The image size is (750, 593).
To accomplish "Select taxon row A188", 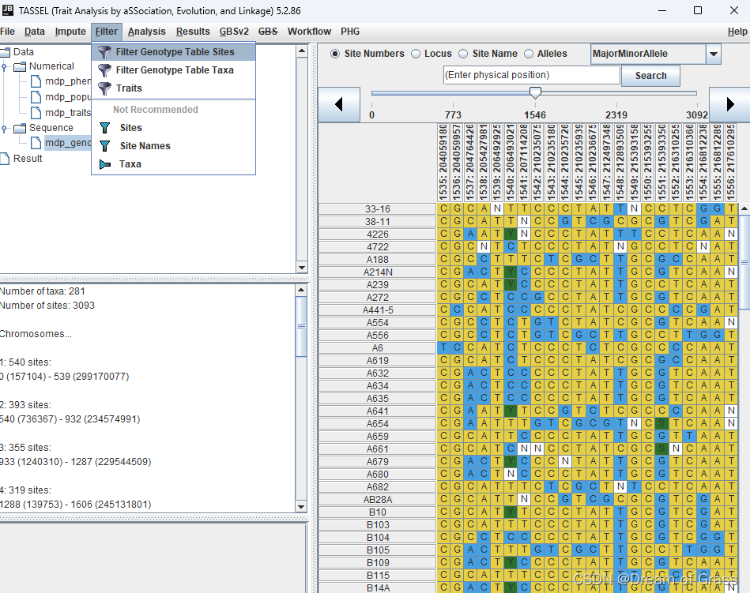I will (378, 260).
